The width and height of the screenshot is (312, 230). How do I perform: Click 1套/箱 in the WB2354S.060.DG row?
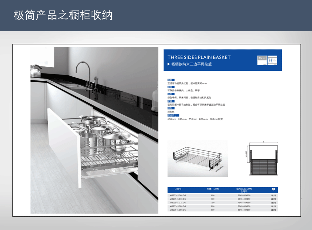[x=273, y=196]
